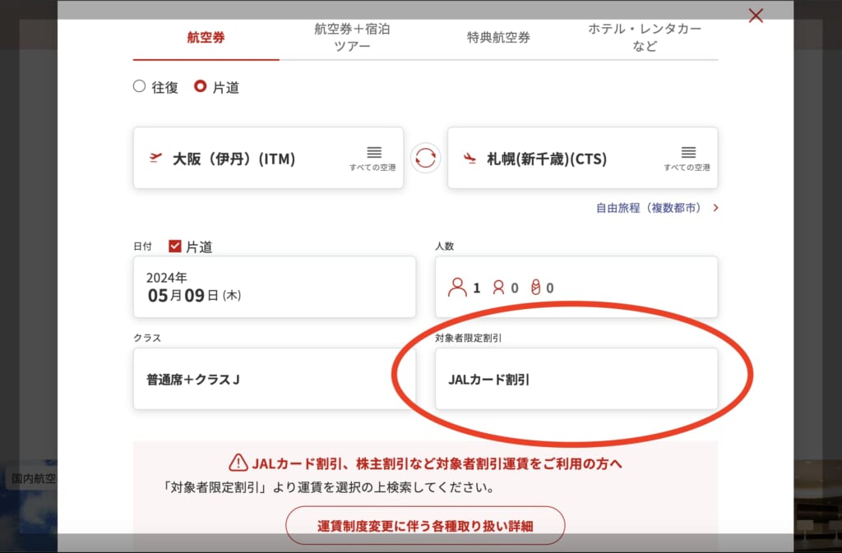
Task: Click the 運賃制度変更に伴う各種取り扱い詳細 button
Action: (424, 525)
